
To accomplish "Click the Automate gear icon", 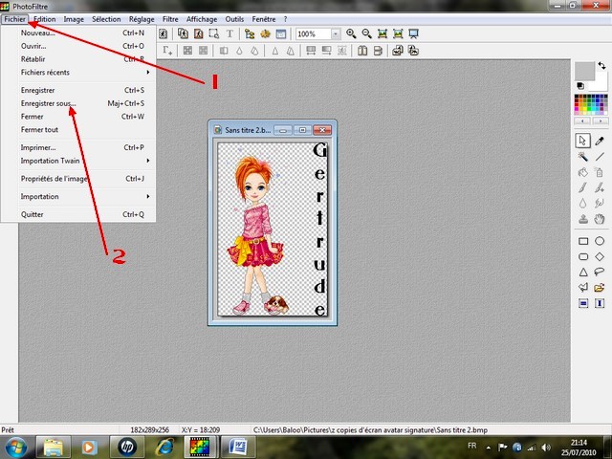I will 266,34.
